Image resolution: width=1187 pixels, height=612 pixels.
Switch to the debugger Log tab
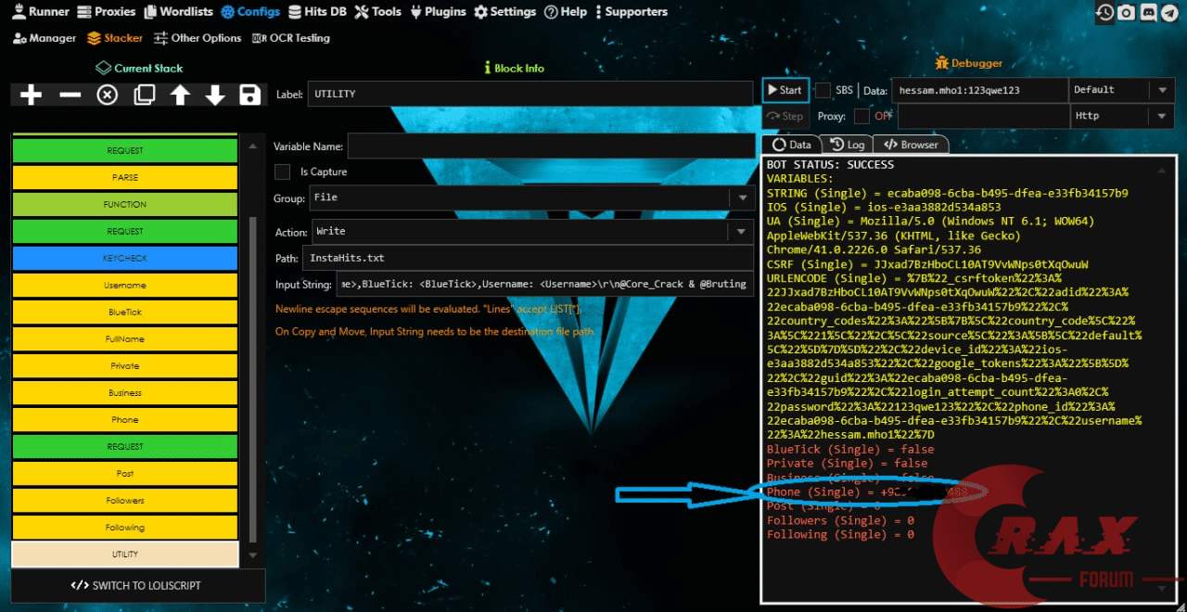tap(847, 145)
